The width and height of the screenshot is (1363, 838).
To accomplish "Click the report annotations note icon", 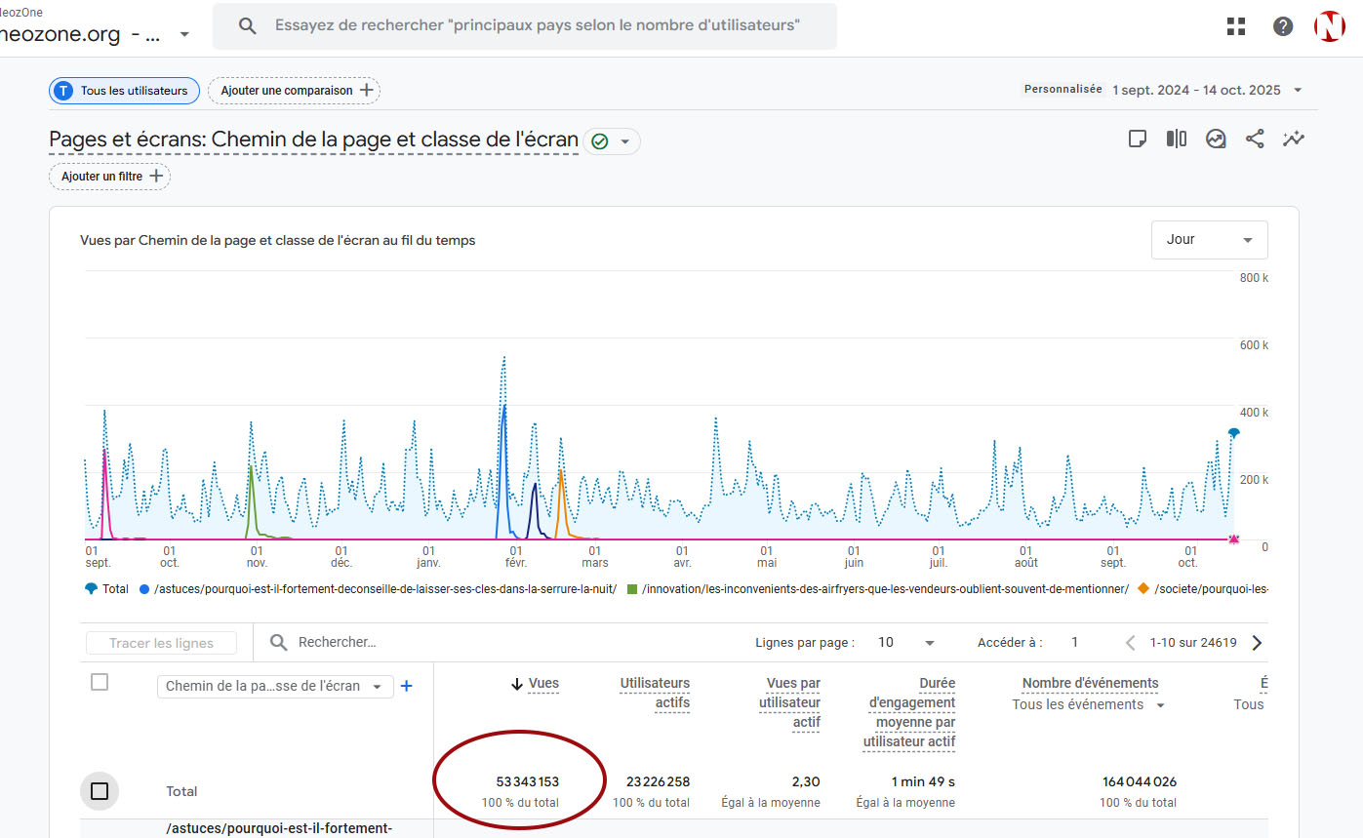I will click(1137, 139).
